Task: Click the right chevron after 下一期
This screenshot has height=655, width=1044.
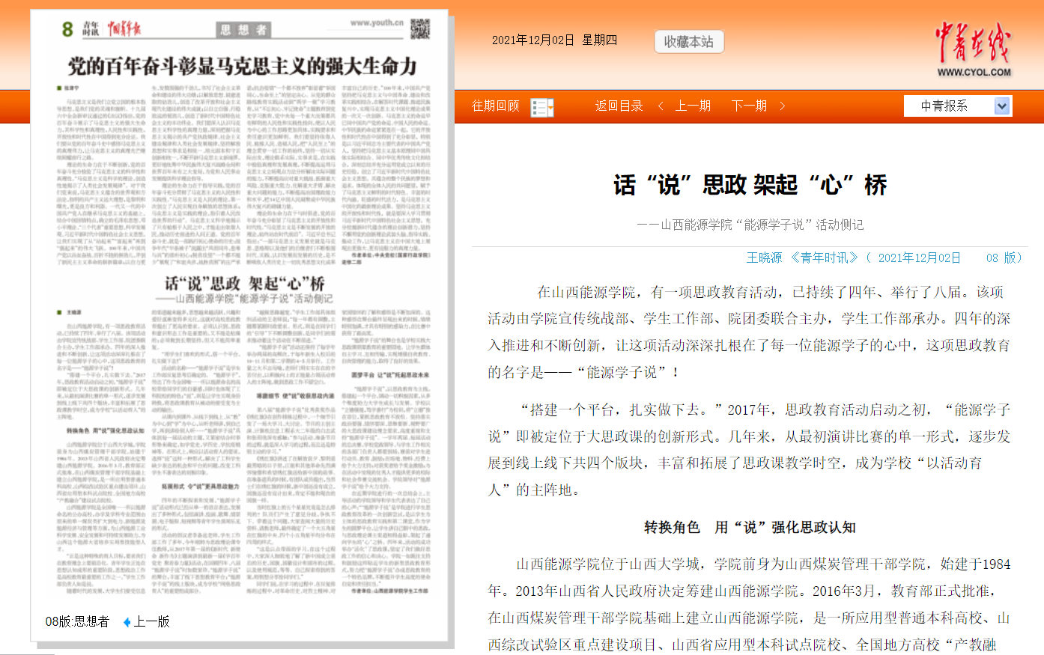Action: [783, 106]
